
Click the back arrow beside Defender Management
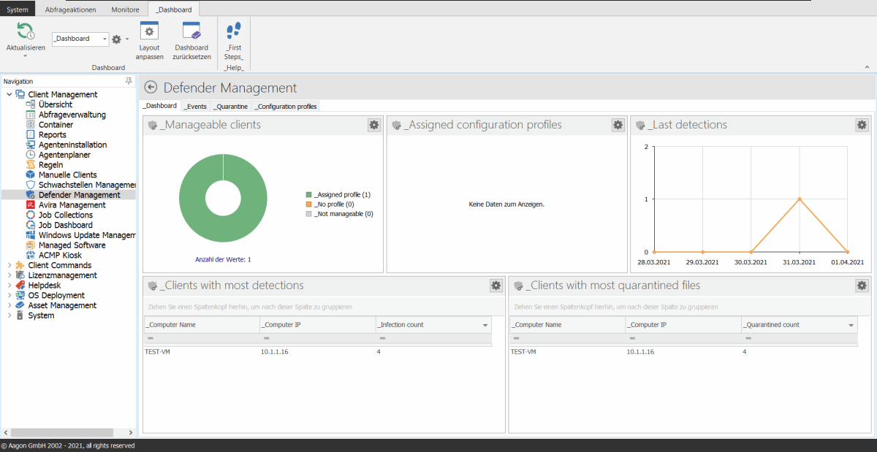coord(150,87)
